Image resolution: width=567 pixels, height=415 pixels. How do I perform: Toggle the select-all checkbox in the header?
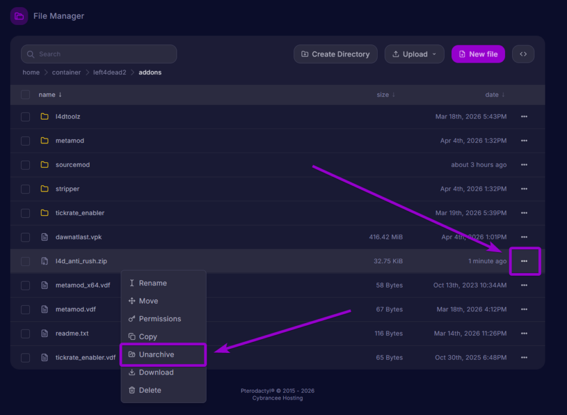coord(25,94)
